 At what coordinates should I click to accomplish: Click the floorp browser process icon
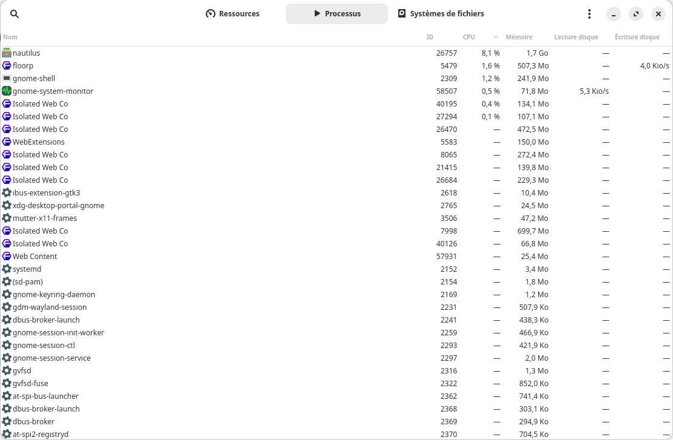coord(7,65)
